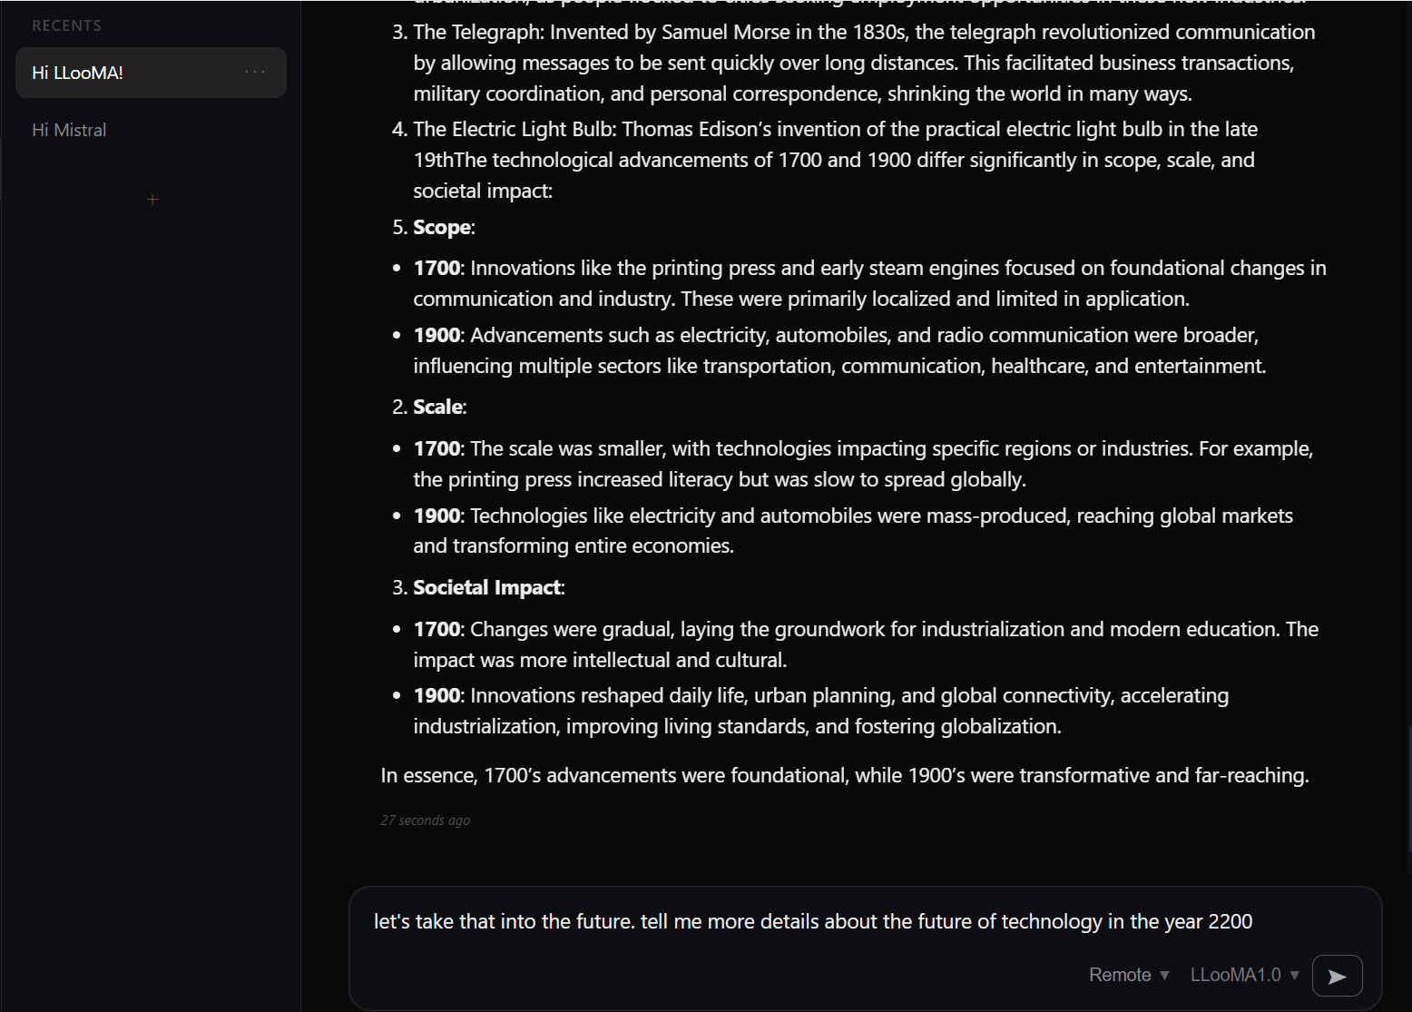The image size is (1412, 1012).
Task: Click the bold Societal Impact heading
Action: click(487, 587)
